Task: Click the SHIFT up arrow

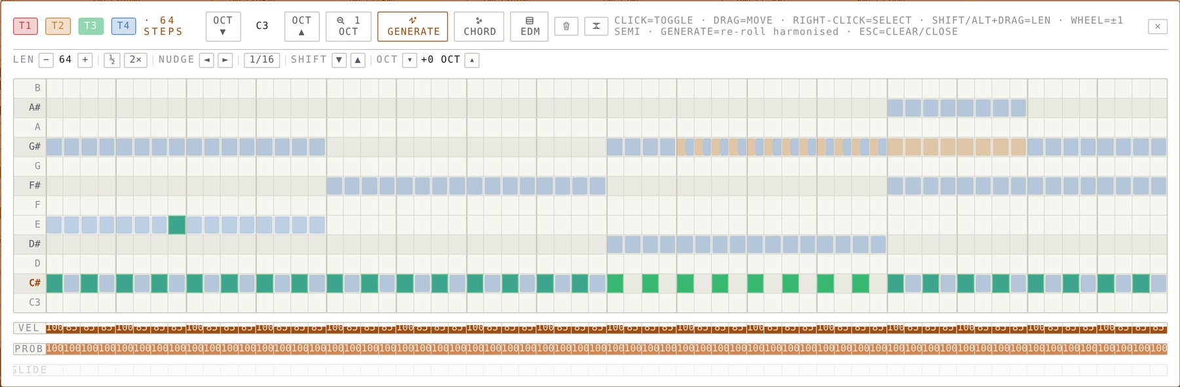Action: pyautogui.click(x=357, y=60)
